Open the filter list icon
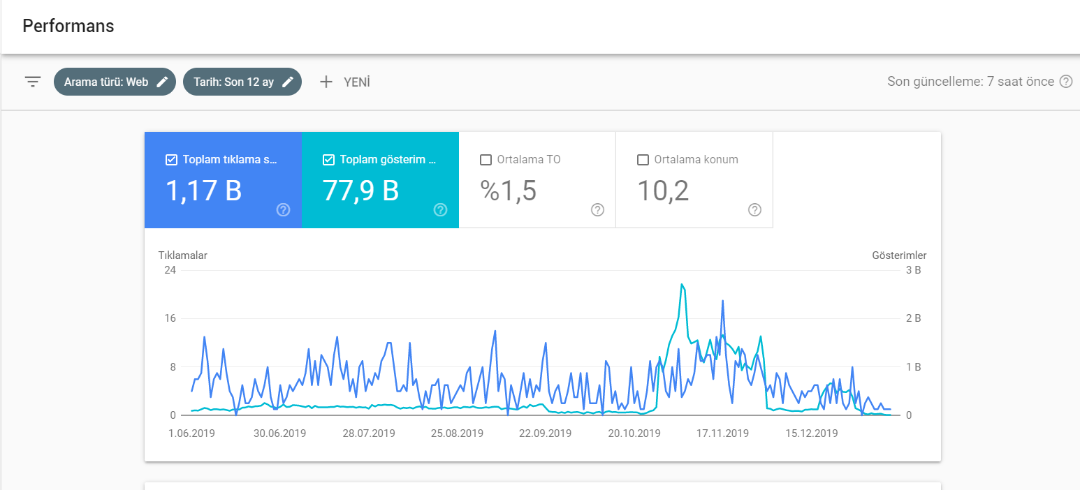Screen dimensions: 1080x490 [x=33, y=82]
